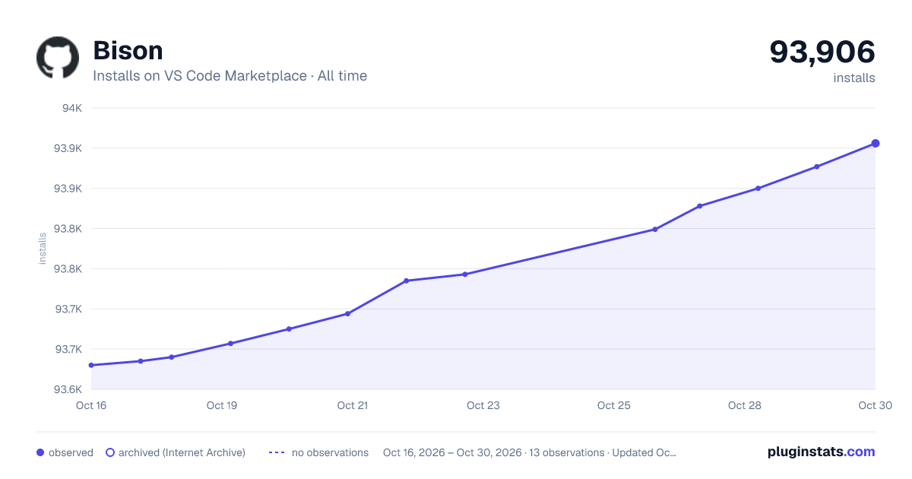Image resolution: width=912 pixels, height=479 pixels.
Task: Click the 'no observations' legend label
Action: tap(330, 452)
